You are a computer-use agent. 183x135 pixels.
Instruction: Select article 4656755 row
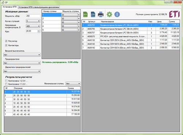[131, 29]
